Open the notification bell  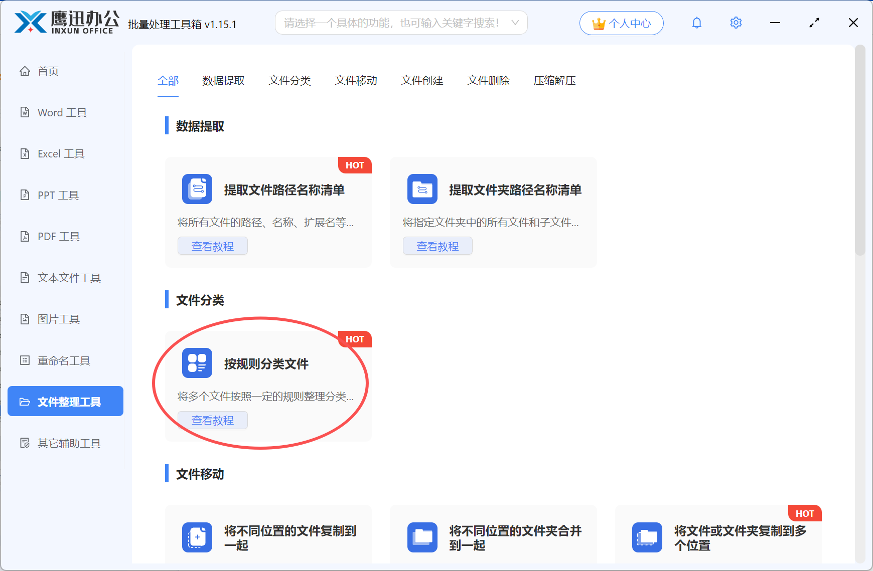696,23
